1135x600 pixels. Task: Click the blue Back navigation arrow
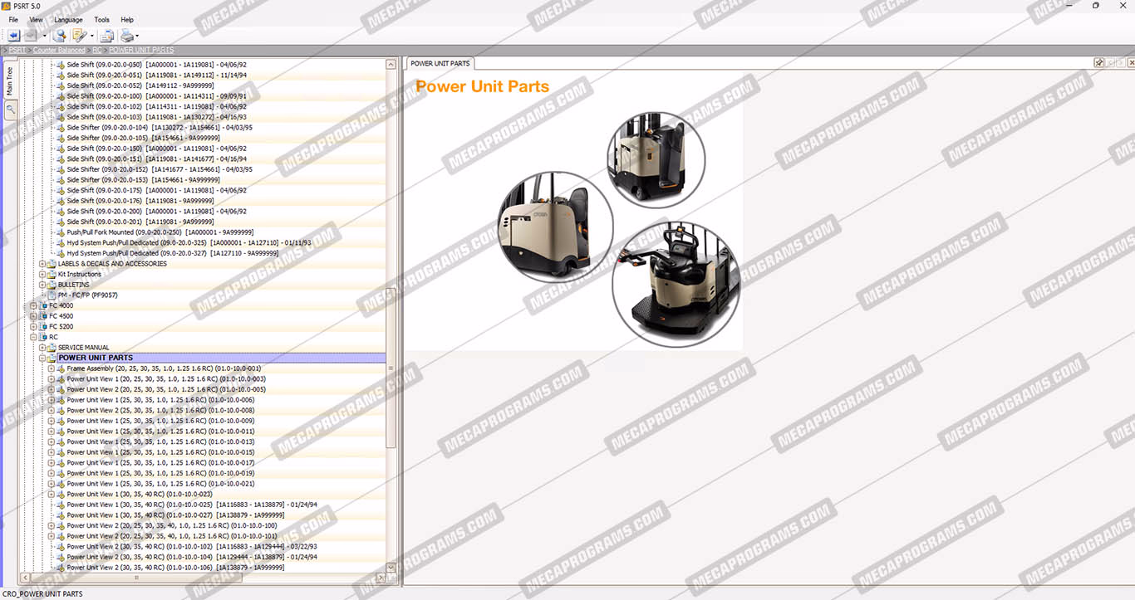click(14, 36)
